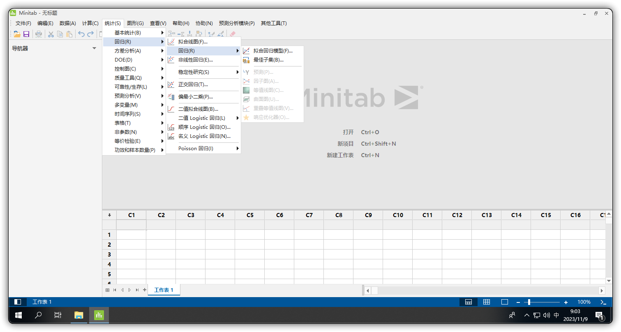The image size is (621, 332).
Task: Switch to grid-only view icon
Action: click(487, 302)
